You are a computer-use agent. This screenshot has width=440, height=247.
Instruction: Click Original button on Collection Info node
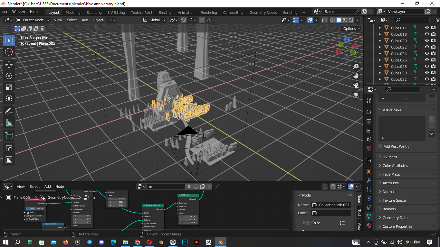point(30,208)
